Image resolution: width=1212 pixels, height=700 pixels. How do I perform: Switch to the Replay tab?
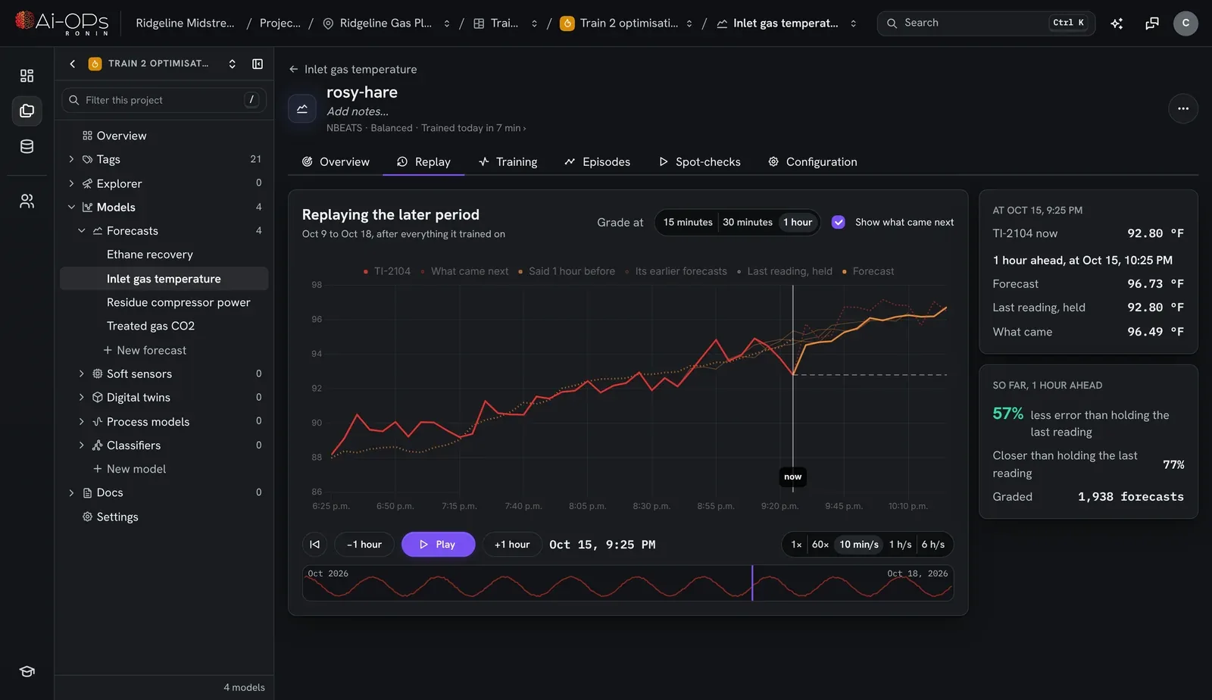coord(423,161)
